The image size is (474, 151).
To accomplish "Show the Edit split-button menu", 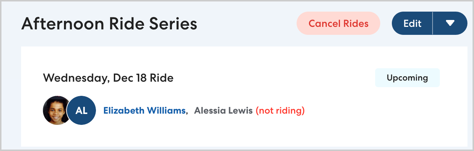I will coord(450,24).
